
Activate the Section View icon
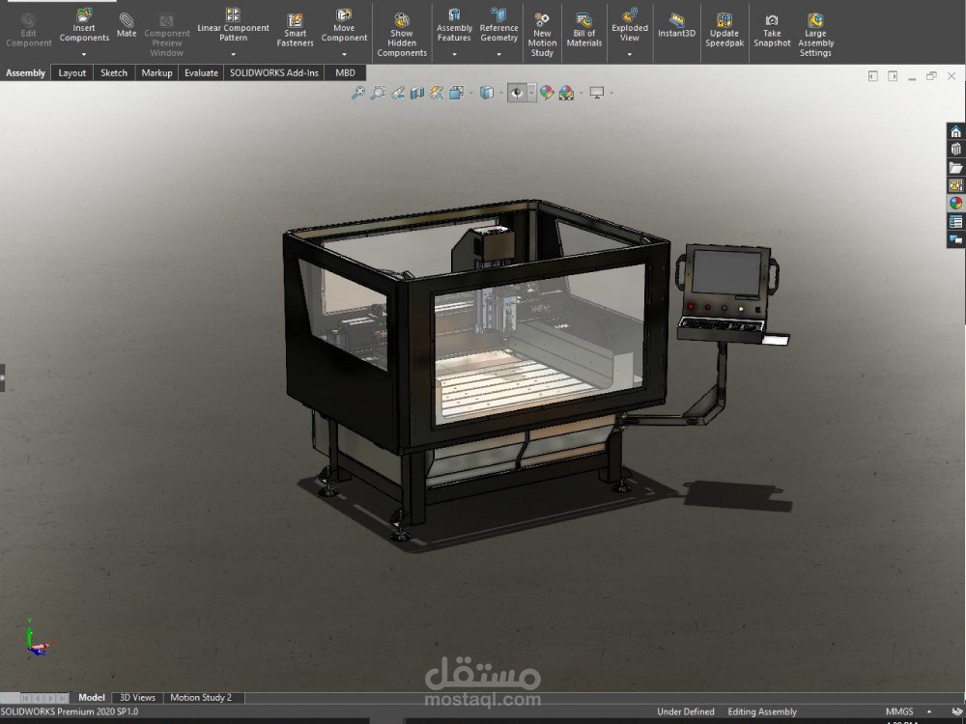coord(417,93)
